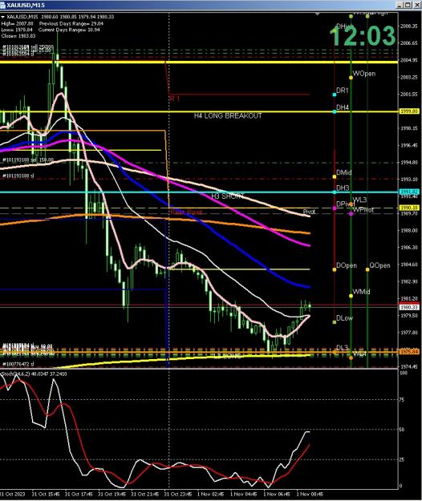Click the Previous Days Range= 29.04 text
Screen dimensions: 422x501
pyautogui.click(x=71, y=23)
